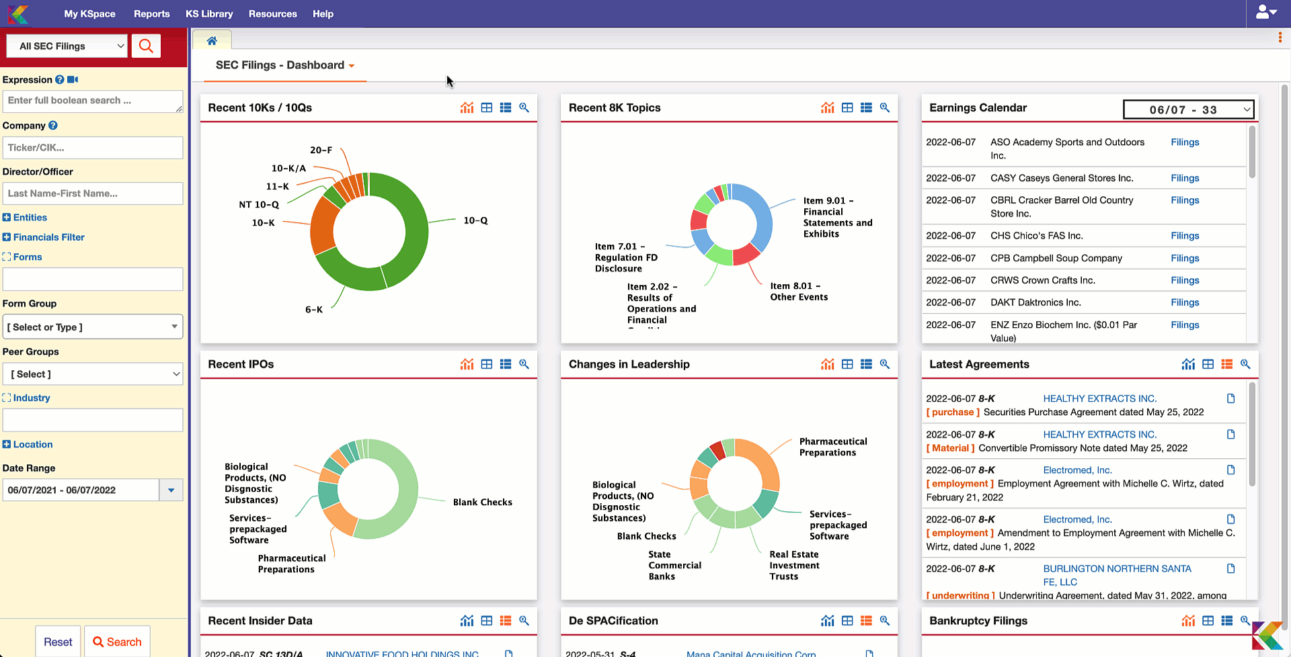Click the video tutorial icon next to Expression
Screen dimensions: 1291x657
tap(72, 79)
